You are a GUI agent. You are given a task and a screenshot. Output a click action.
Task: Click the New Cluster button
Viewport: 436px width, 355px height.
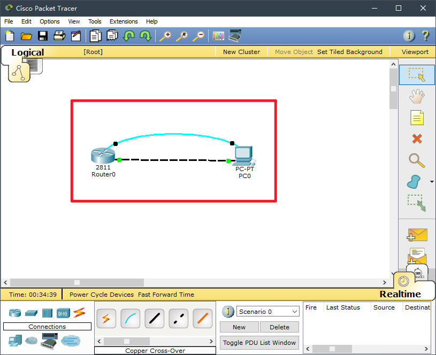[241, 52]
